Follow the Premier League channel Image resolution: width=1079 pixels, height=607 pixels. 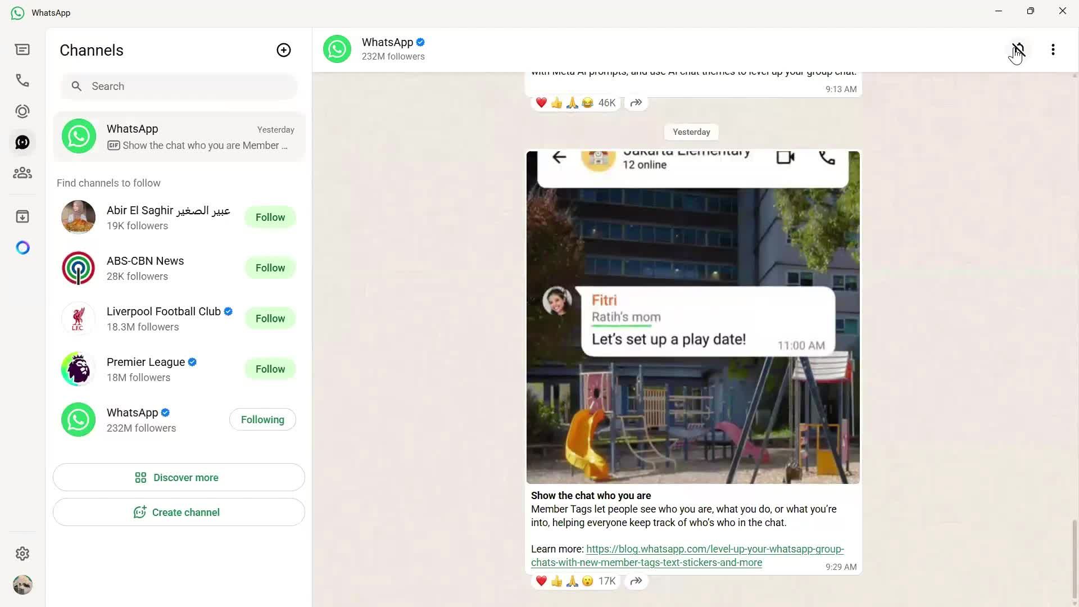click(x=270, y=369)
